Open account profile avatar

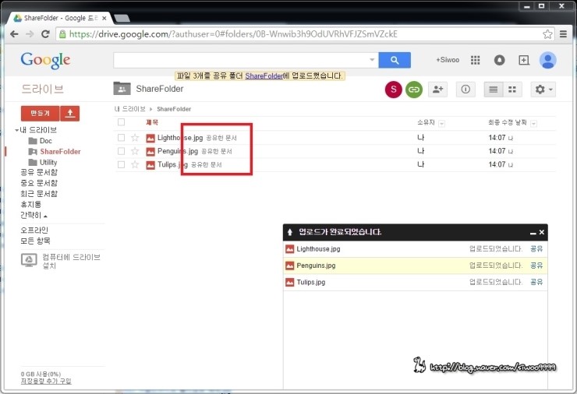pyautogui.click(x=547, y=60)
